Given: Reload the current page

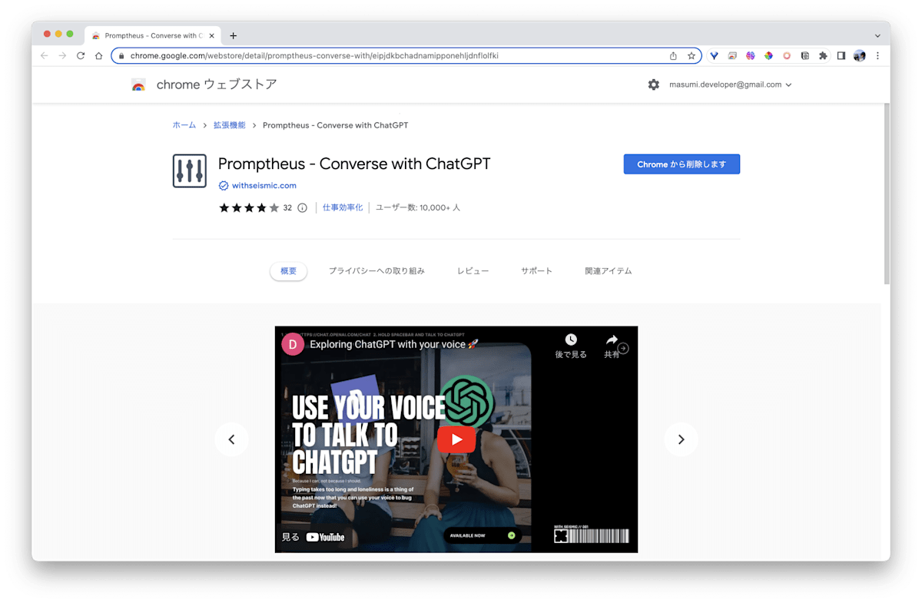Looking at the screenshot, I should click(81, 55).
